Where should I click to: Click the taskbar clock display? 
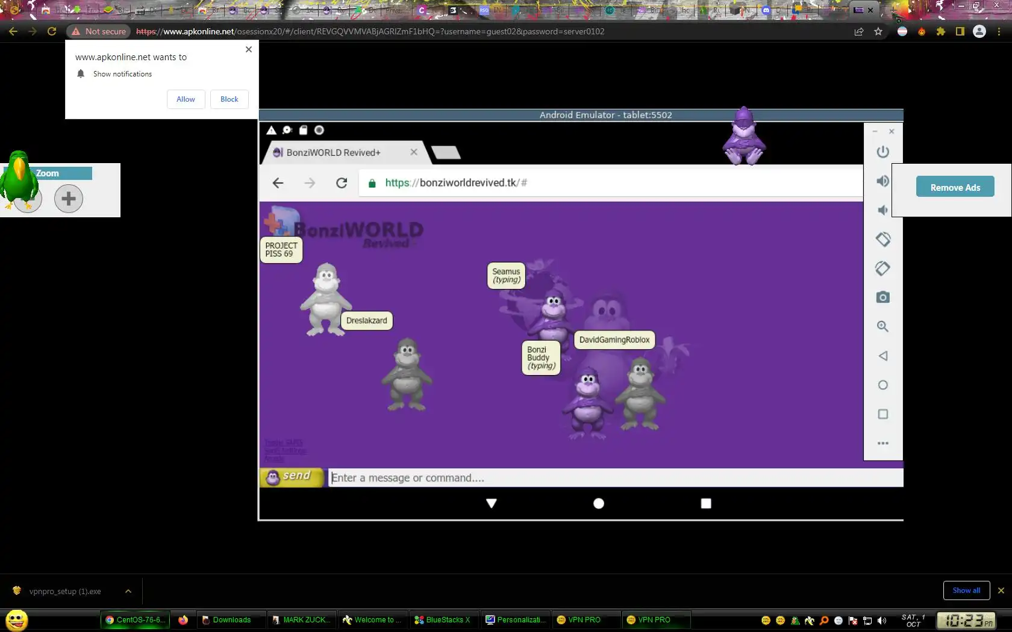pos(967,621)
